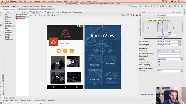186x104 pixels.
Task: Zoom out the design canvas
Action: (x=122, y=15)
